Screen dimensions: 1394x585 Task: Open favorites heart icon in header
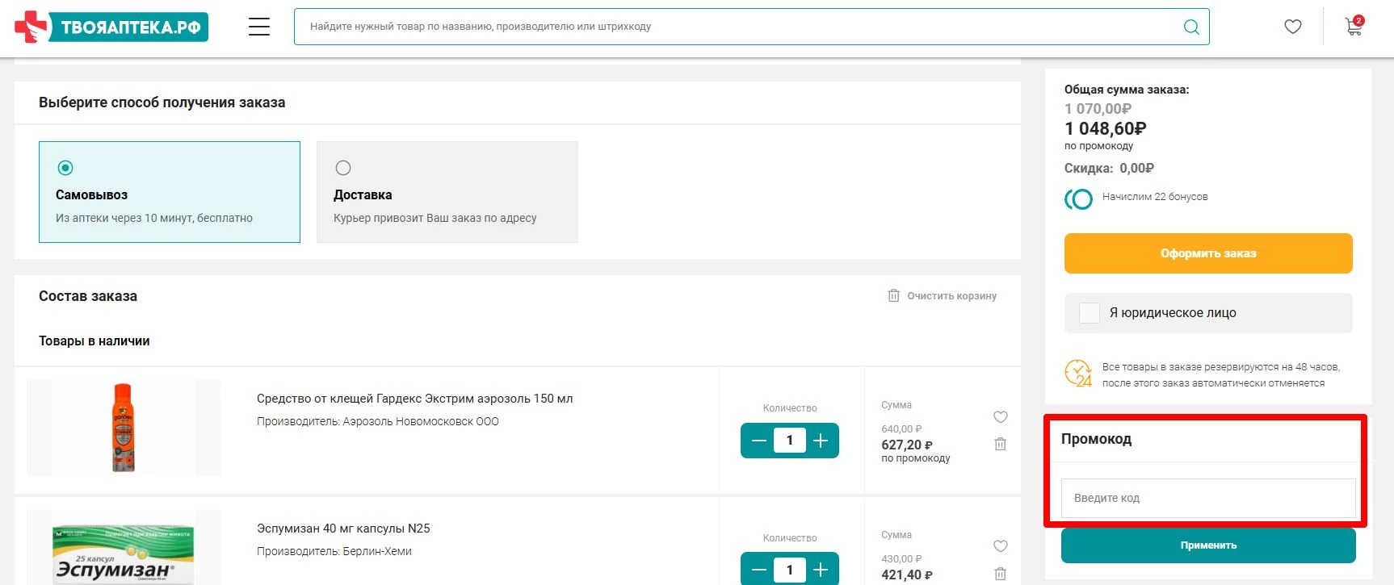(1292, 27)
